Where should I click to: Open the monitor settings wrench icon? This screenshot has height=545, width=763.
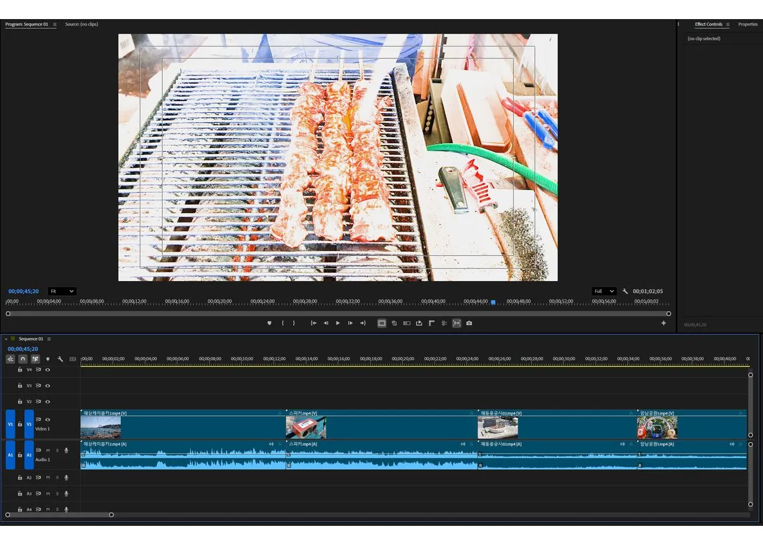click(x=625, y=291)
